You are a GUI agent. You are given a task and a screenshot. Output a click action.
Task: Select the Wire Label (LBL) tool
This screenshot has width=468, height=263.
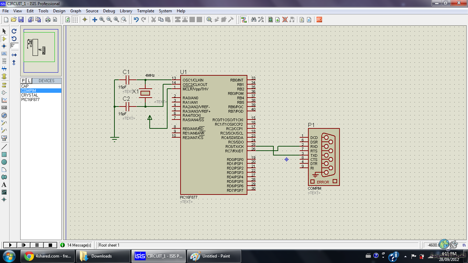click(x=4, y=54)
